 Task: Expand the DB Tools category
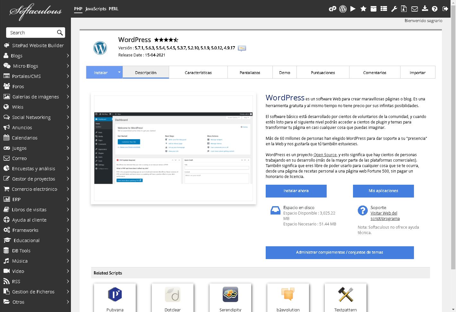point(35,251)
